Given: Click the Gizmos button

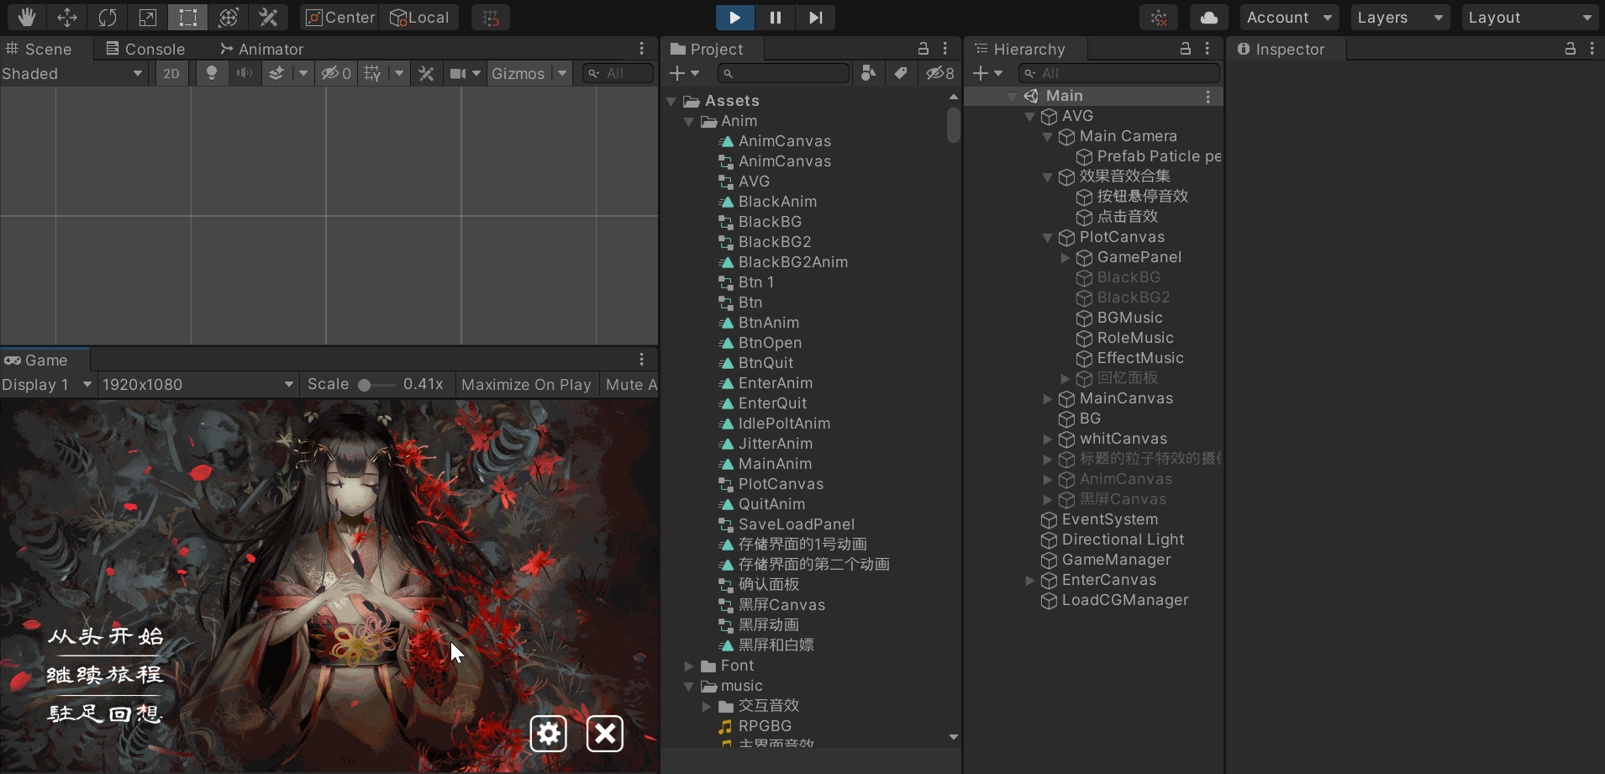Looking at the screenshot, I should (x=518, y=74).
